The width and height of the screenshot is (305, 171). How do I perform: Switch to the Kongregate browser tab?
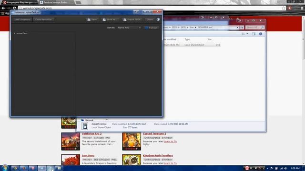pyautogui.click(x=20, y=2)
